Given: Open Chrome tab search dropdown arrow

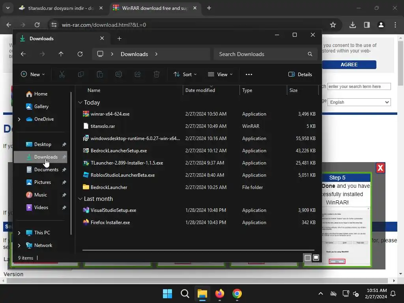Looking at the screenshot, I should point(8,8).
